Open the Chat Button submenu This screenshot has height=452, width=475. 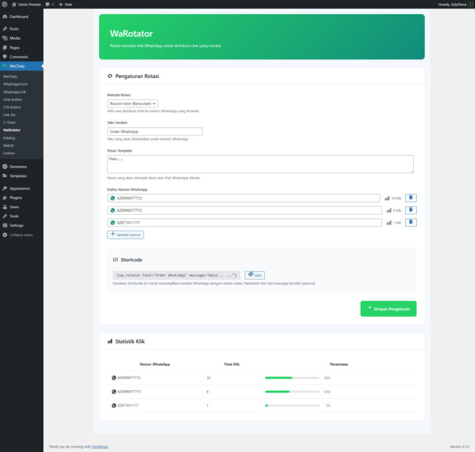[12, 100]
